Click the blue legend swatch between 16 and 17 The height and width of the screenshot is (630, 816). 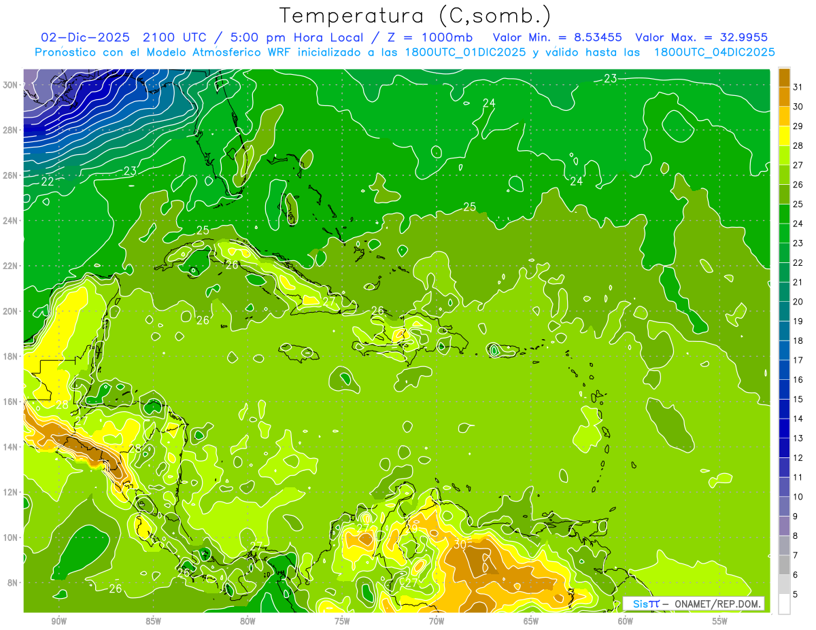784,370
